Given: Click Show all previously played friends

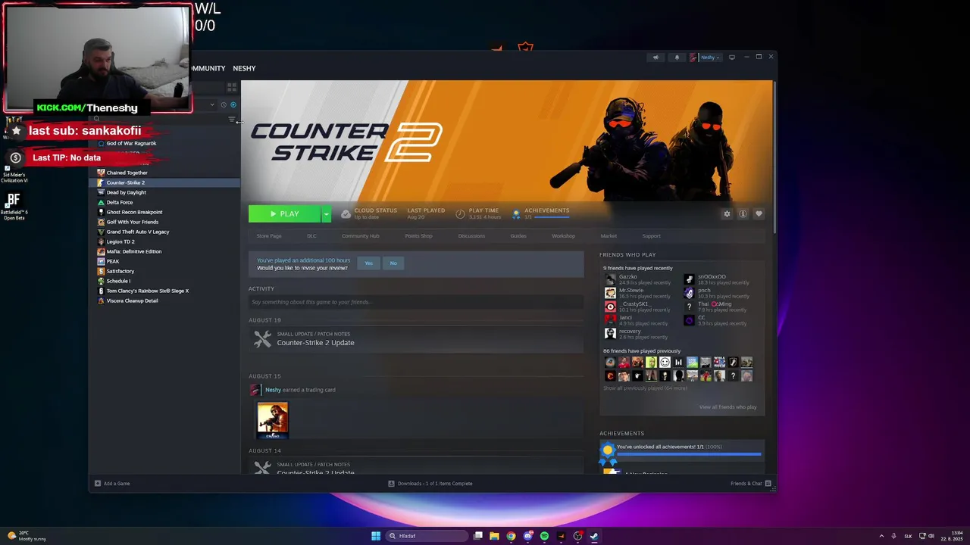Looking at the screenshot, I should 645,388.
